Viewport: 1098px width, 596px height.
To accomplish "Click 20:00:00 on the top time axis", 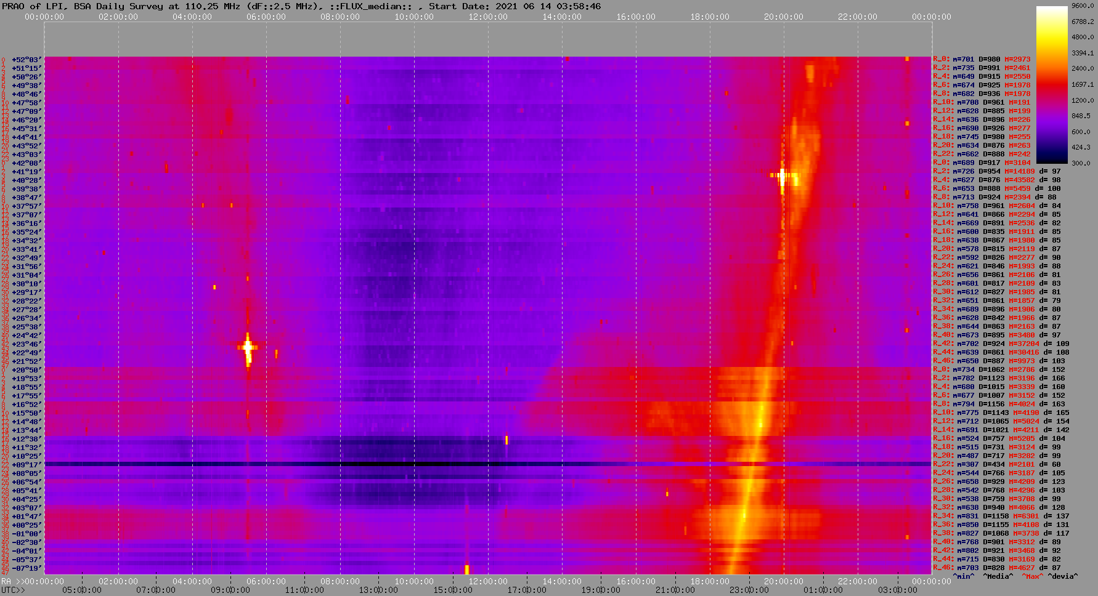I will pos(784,17).
